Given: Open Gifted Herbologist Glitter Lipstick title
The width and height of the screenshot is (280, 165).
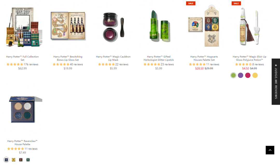Looking at the screenshot, I should pos(159,58).
